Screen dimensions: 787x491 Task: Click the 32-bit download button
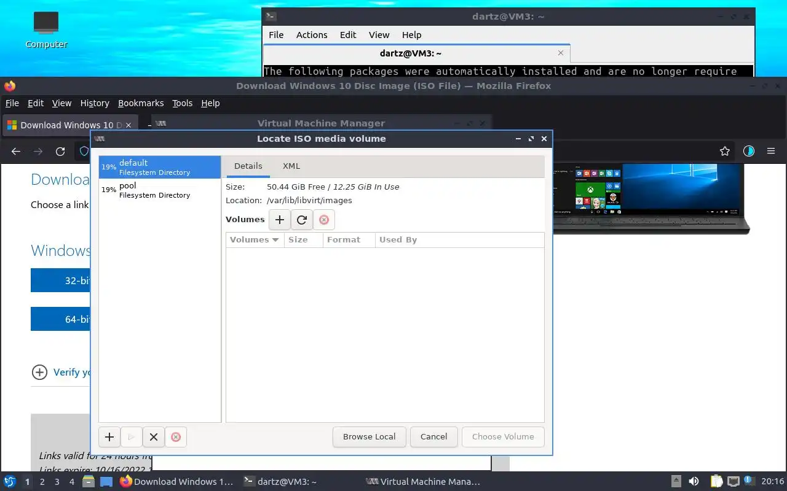[61, 280]
